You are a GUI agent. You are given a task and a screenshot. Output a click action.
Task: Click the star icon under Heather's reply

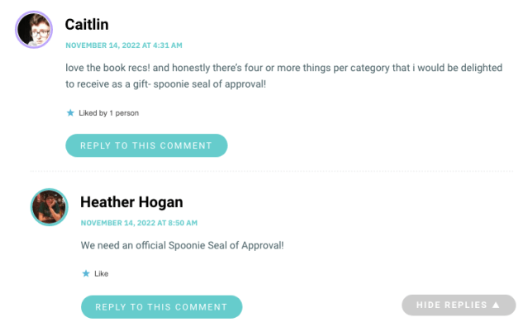tap(86, 273)
